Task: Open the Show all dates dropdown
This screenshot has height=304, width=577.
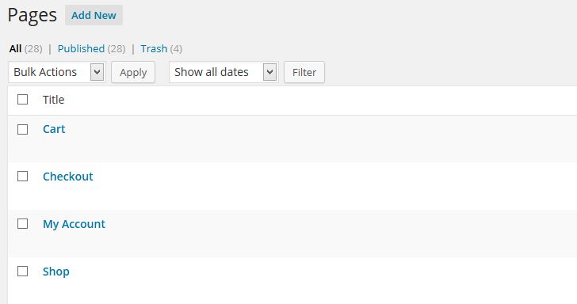Action: point(224,72)
